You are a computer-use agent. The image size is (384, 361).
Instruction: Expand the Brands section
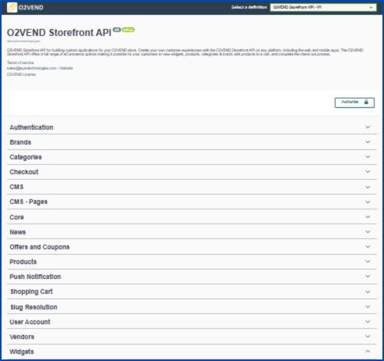(x=192, y=142)
